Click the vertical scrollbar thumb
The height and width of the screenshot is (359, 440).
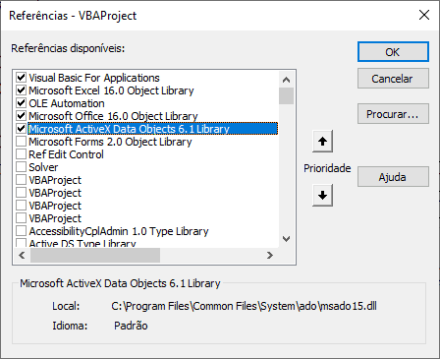286,95
